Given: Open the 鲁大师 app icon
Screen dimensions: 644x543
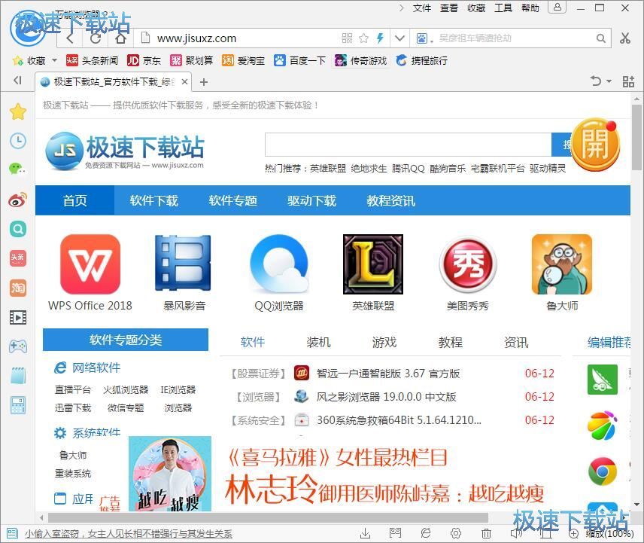Looking at the screenshot, I should (x=562, y=264).
